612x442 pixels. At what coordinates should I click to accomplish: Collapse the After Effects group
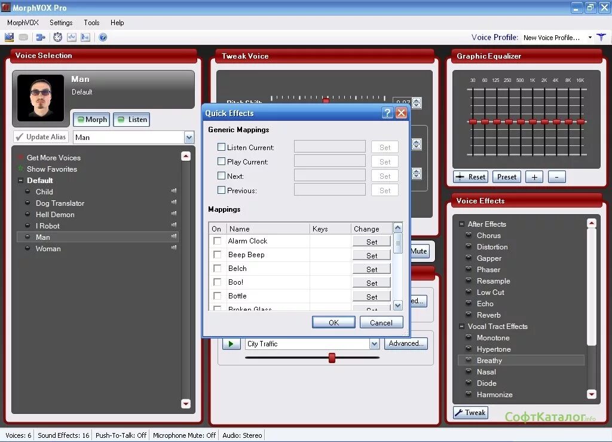461,224
